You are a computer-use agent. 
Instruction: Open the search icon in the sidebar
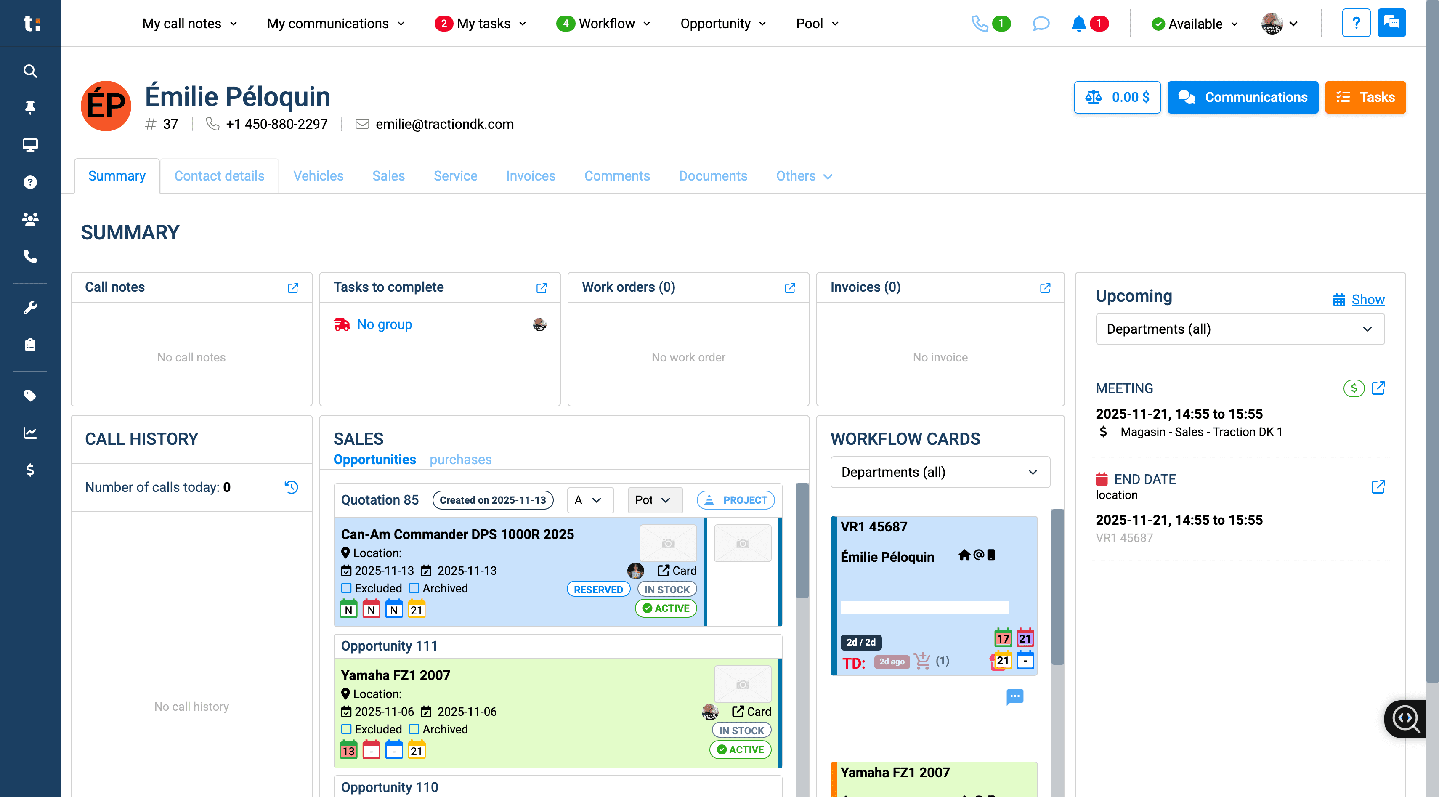point(30,71)
